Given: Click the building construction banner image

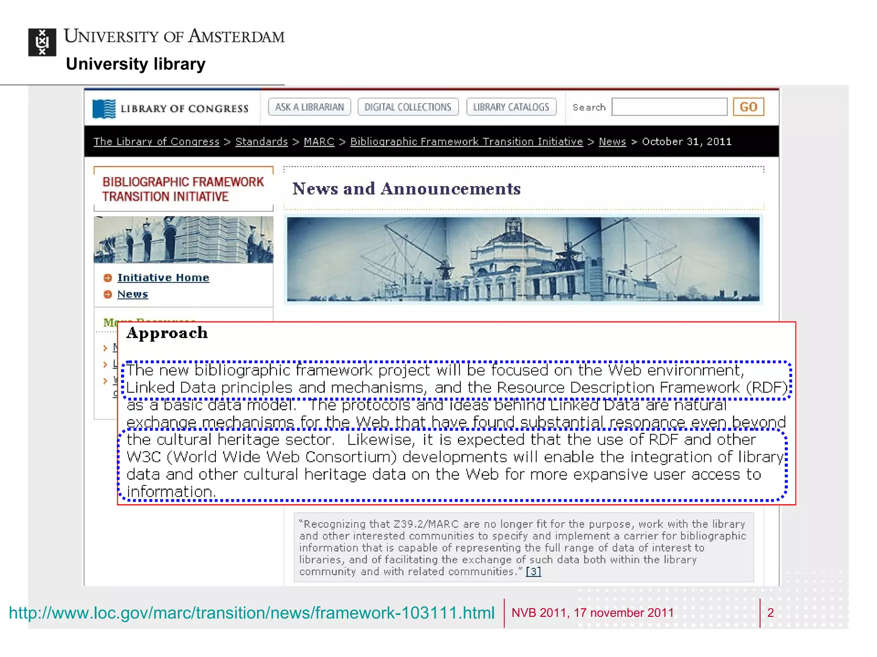Looking at the screenshot, I should pyautogui.click(x=523, y=259).
